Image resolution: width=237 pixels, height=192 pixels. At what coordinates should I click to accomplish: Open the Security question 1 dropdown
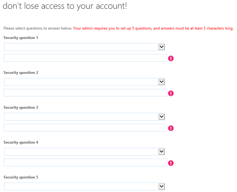pyautogui.click(x=84, y=47)
